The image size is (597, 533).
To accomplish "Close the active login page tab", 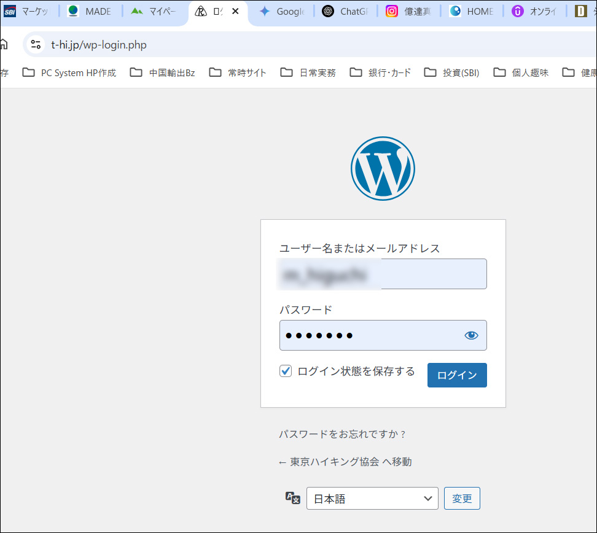I will (x=235, y=11).
